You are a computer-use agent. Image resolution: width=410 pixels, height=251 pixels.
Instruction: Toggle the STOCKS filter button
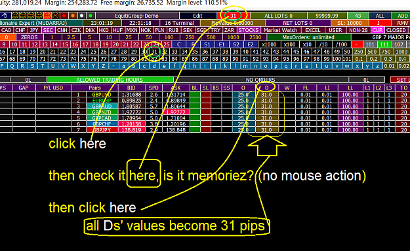click(x=249, y=30)
